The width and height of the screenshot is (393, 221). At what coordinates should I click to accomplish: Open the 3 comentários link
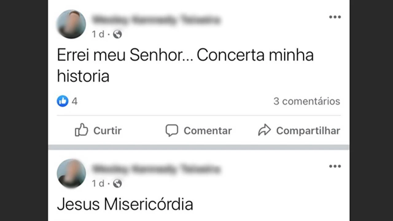pyautogui.click(x=306, y=101)
